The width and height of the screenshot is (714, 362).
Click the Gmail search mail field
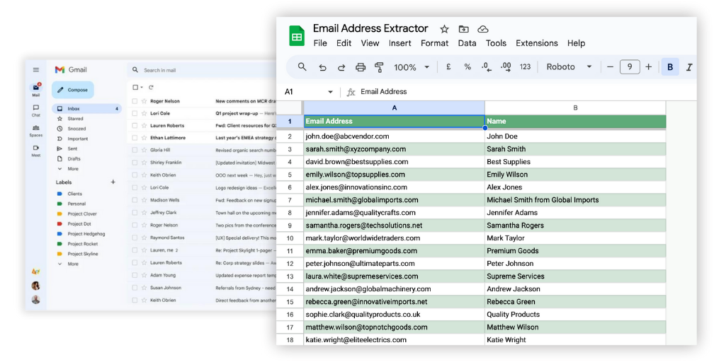click(203, 70)
